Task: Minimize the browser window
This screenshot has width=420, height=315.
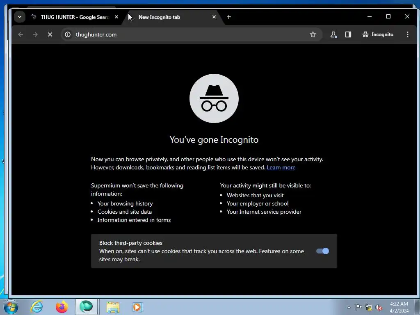Action: 370,16
